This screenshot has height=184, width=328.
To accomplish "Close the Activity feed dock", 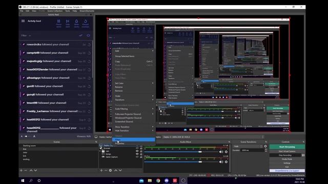I will (x=91, y=15).
